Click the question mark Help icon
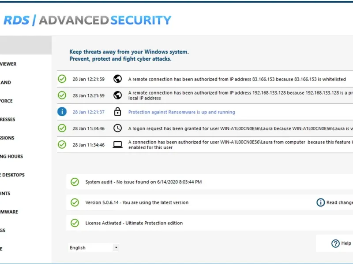 coord(335,243)
